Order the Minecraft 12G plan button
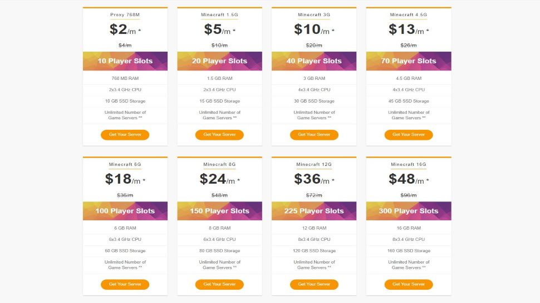The image size is (540, 303). (314, 284)
